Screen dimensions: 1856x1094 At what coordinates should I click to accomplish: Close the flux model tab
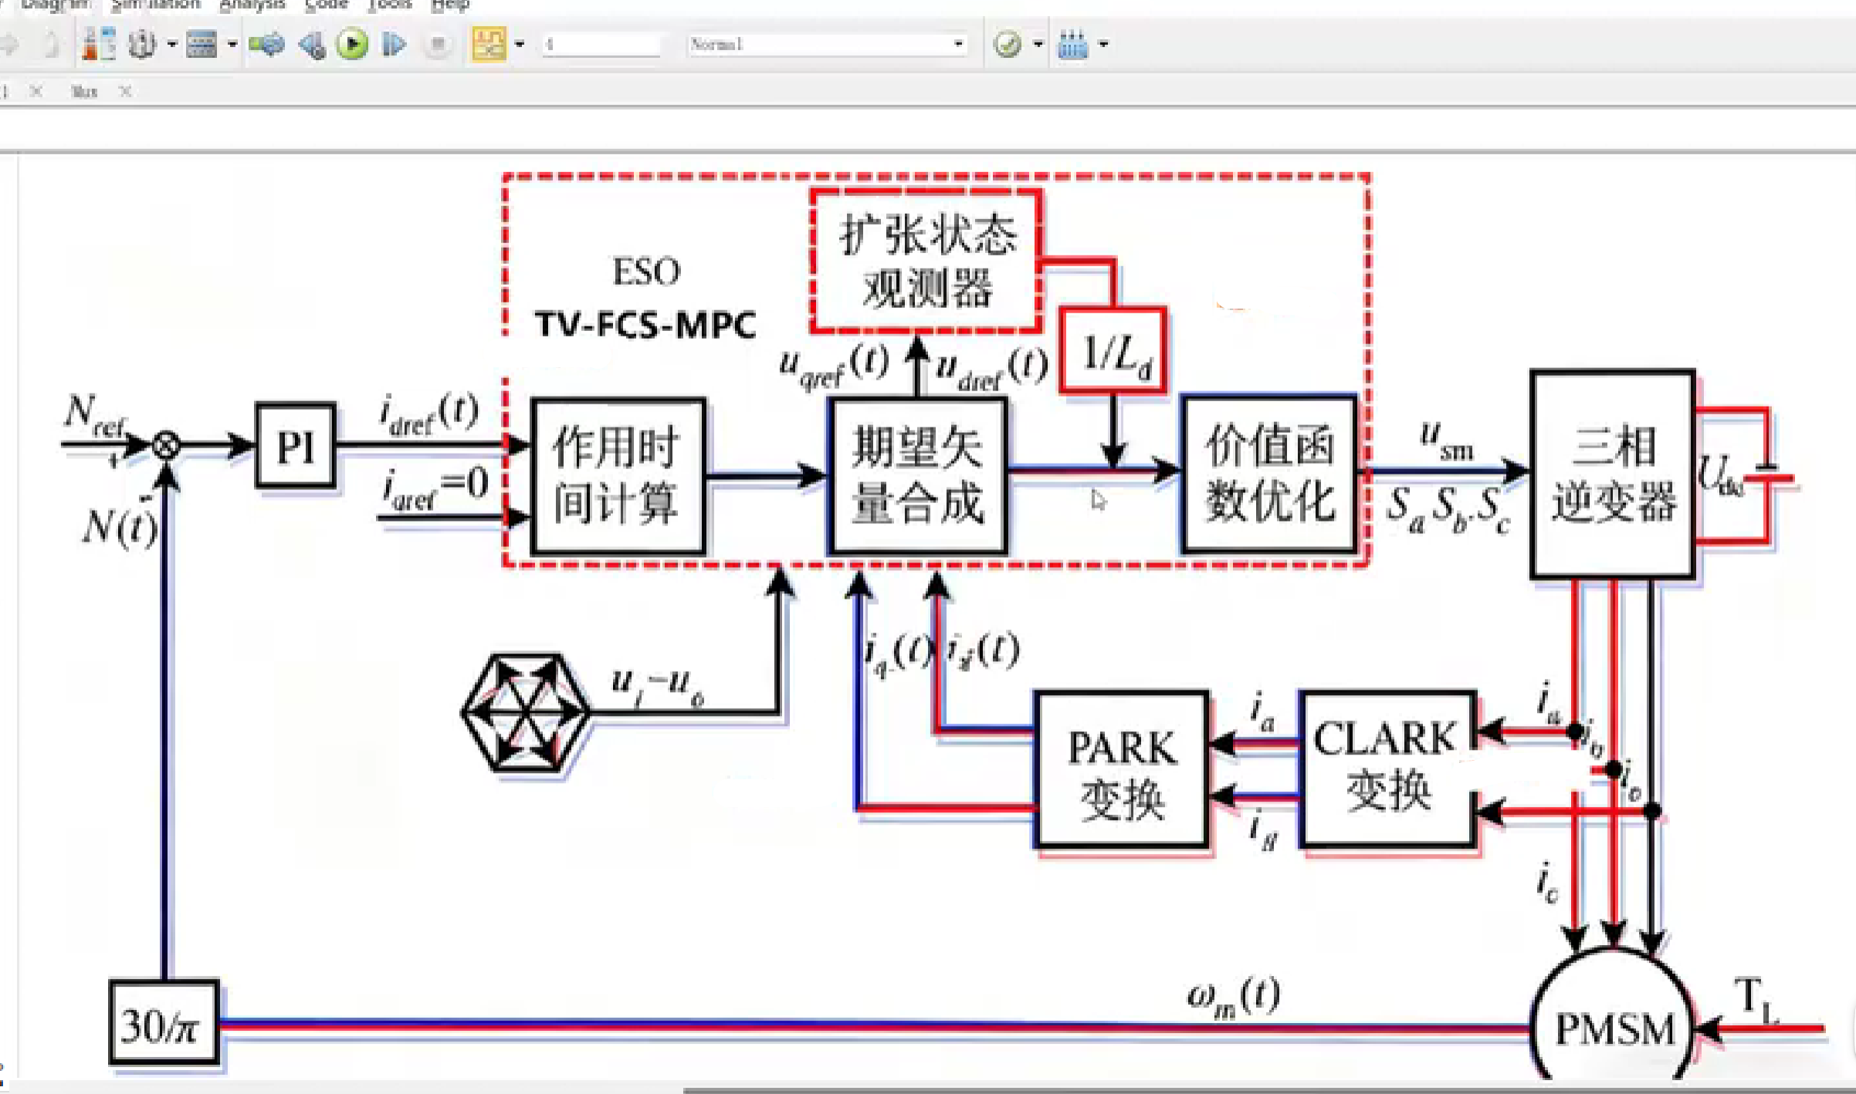(x=126, y=92)
